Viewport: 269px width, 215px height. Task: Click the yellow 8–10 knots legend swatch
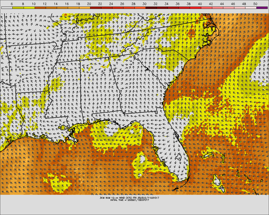(29, 8)
